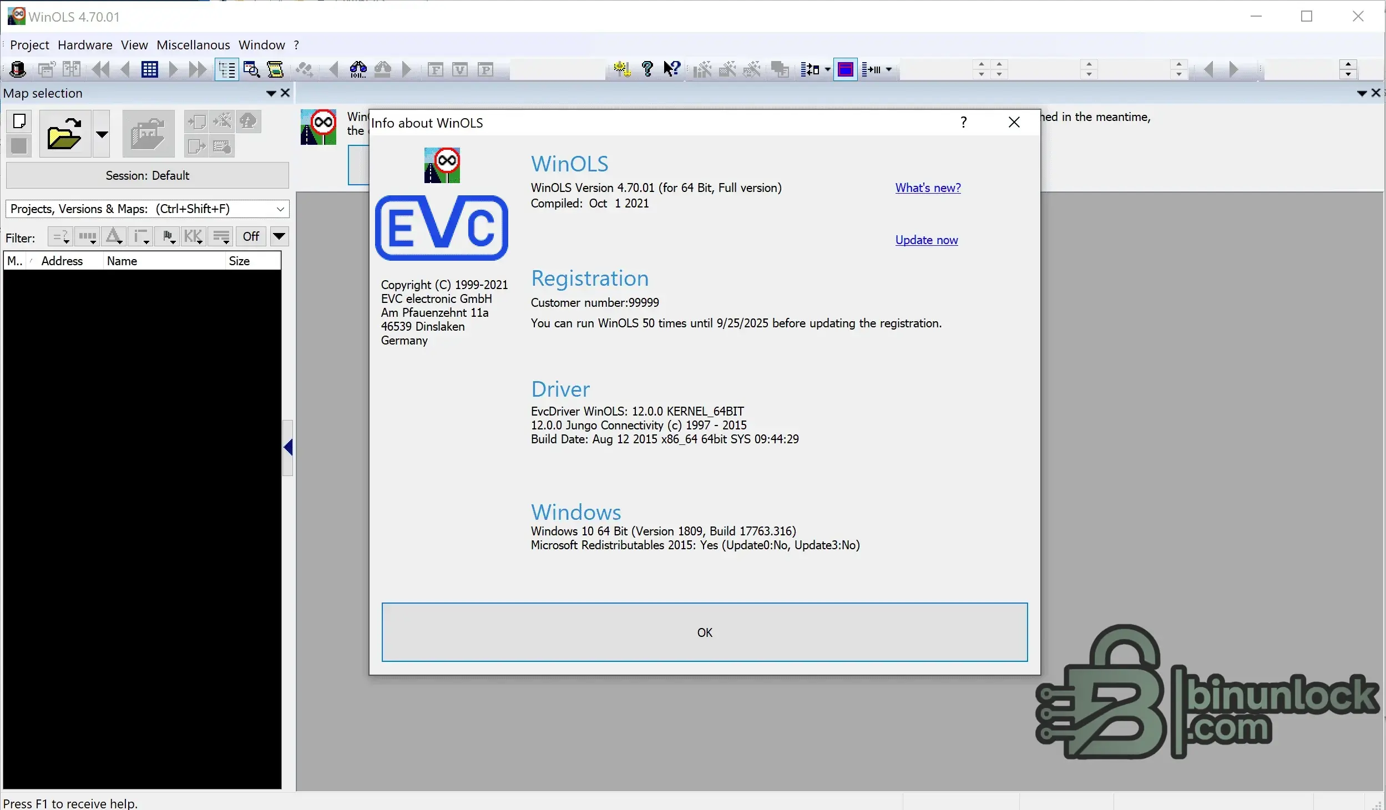Click OK in Info about WinOLS dialog
Viewport: 1386px width, 810px height.
pos(705,632)
